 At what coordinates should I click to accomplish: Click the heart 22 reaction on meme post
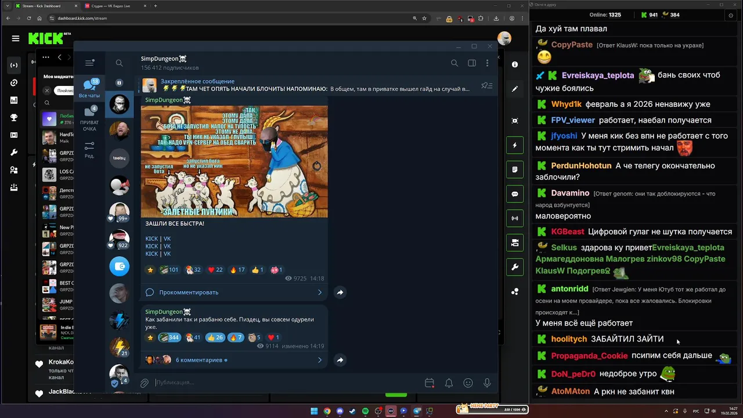(215, 270)
